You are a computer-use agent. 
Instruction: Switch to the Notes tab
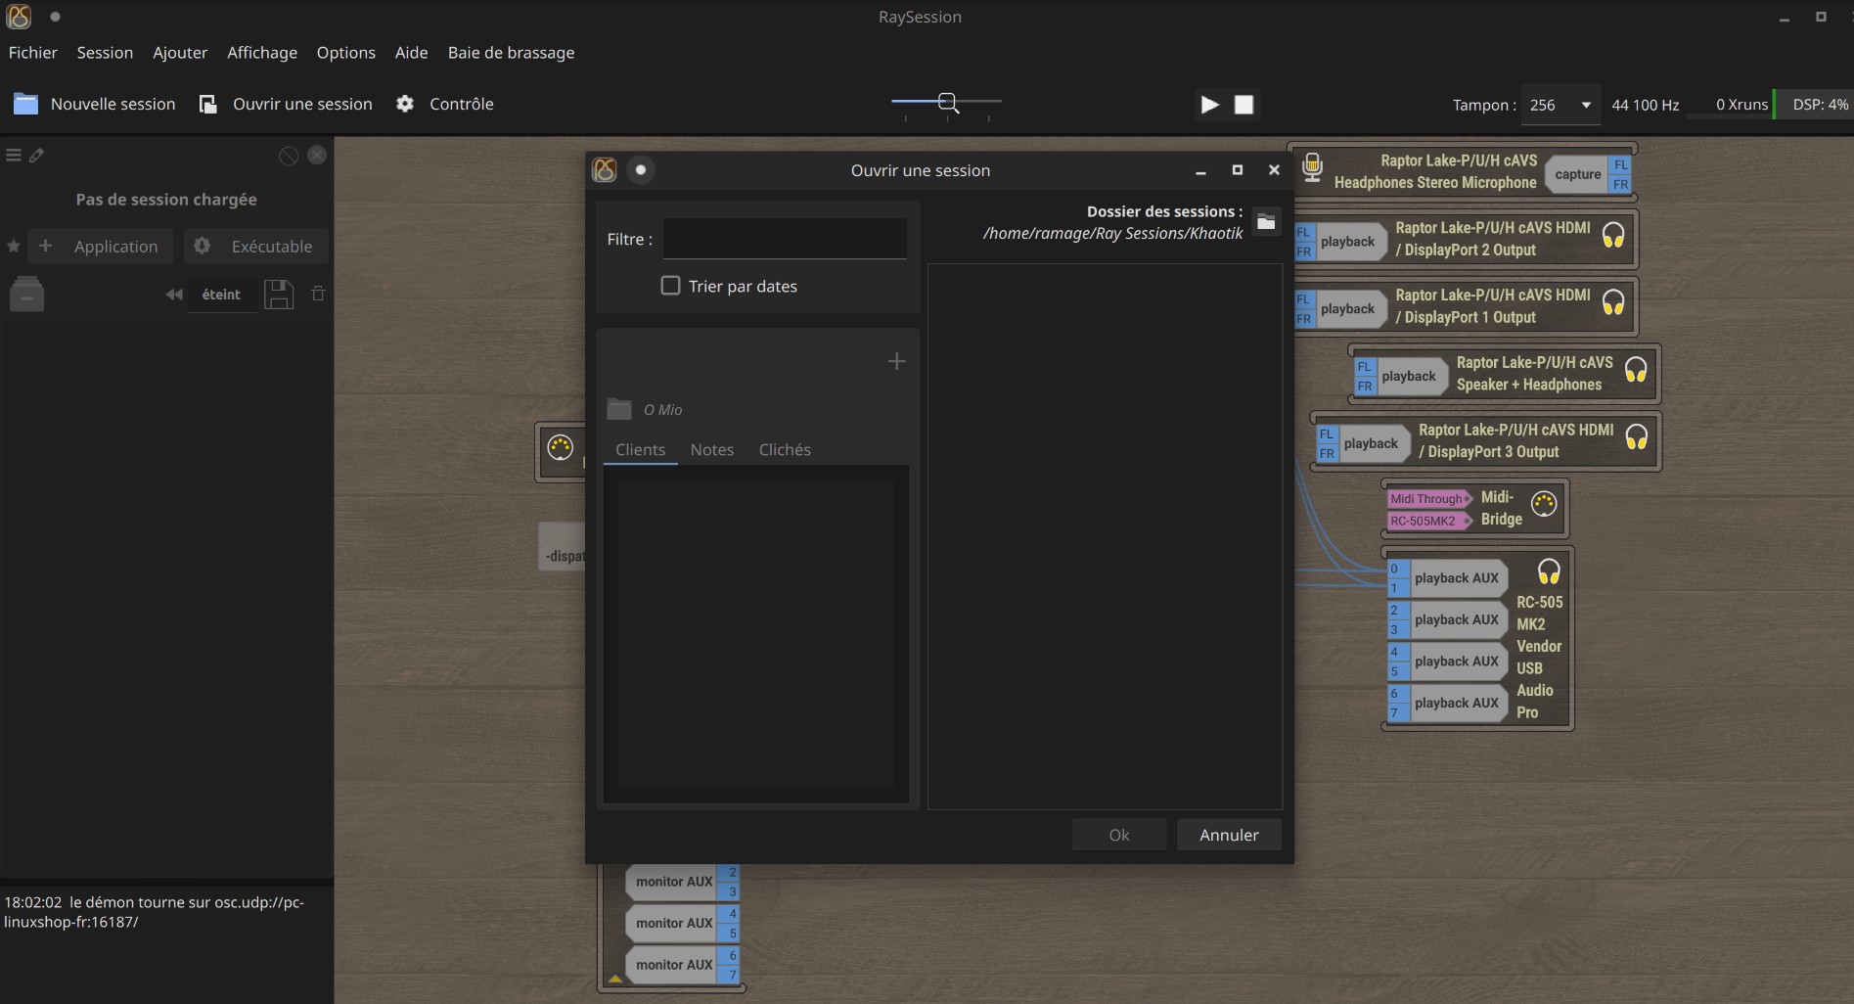711,450
